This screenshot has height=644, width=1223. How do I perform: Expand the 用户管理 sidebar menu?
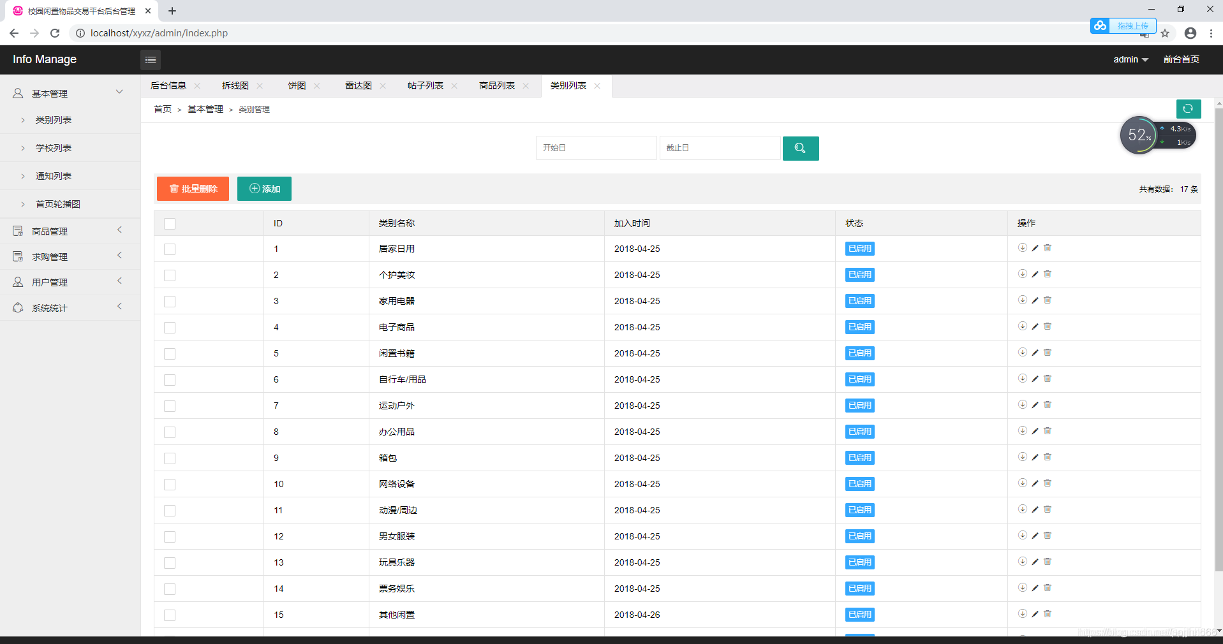tap(70, 282)
